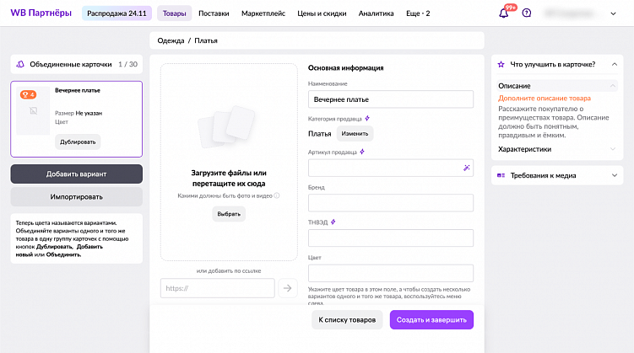Screen dimensions: 634x353
Task: Open the Аналитика menu
Action: click(x=376, y=13)
